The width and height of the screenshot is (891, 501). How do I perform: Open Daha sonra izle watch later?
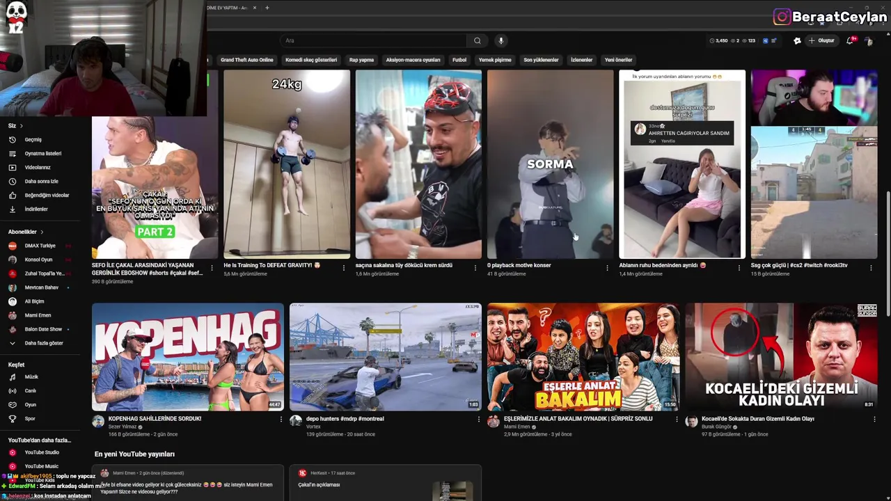click(x=41, y=181)
